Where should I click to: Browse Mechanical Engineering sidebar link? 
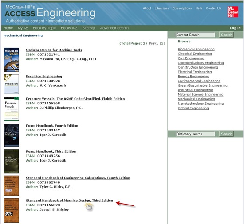[x=197, y=99]
